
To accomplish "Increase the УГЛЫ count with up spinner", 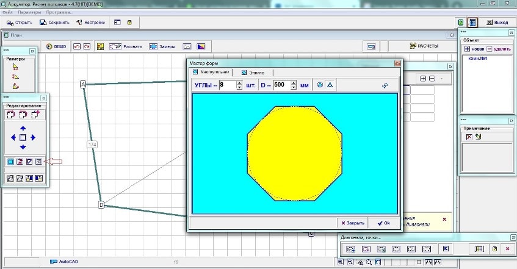I will pos(239,83).
